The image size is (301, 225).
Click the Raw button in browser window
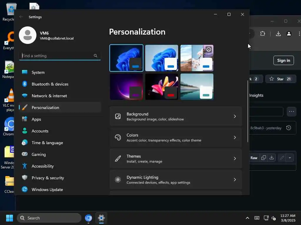tap(254, 158)
